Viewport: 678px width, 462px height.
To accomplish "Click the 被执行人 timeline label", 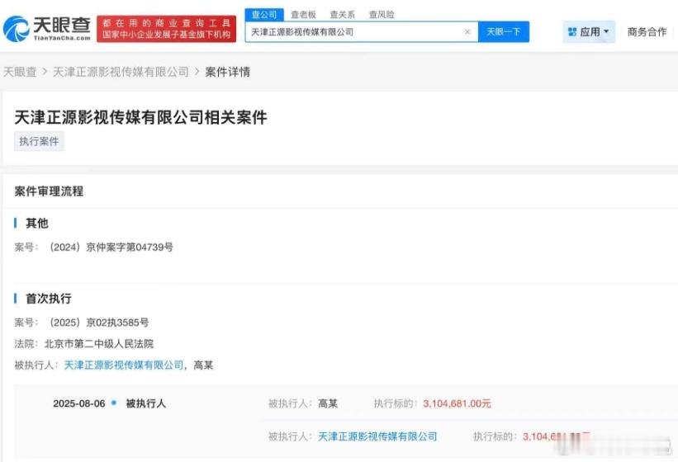I will tap(145, 403).
